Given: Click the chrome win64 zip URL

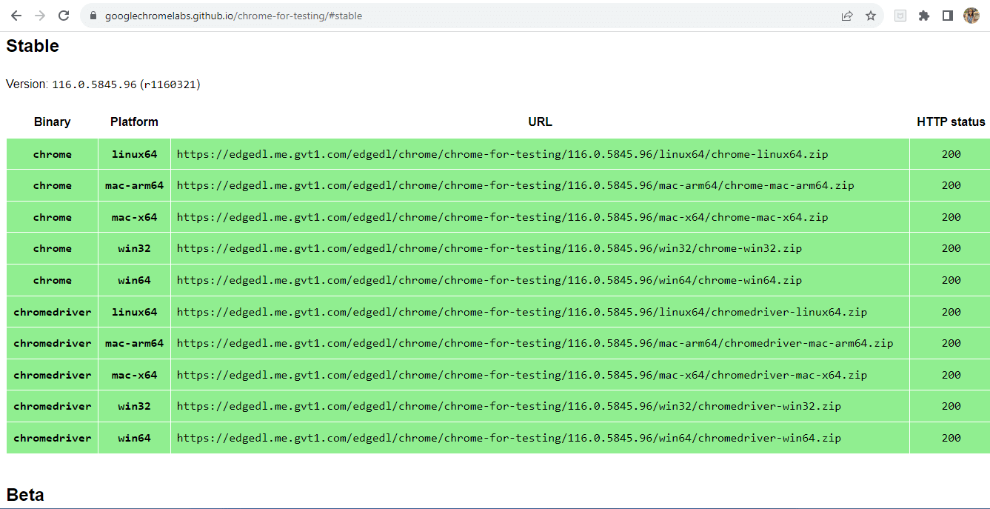Looking at the screenshot, I should 489,280.
